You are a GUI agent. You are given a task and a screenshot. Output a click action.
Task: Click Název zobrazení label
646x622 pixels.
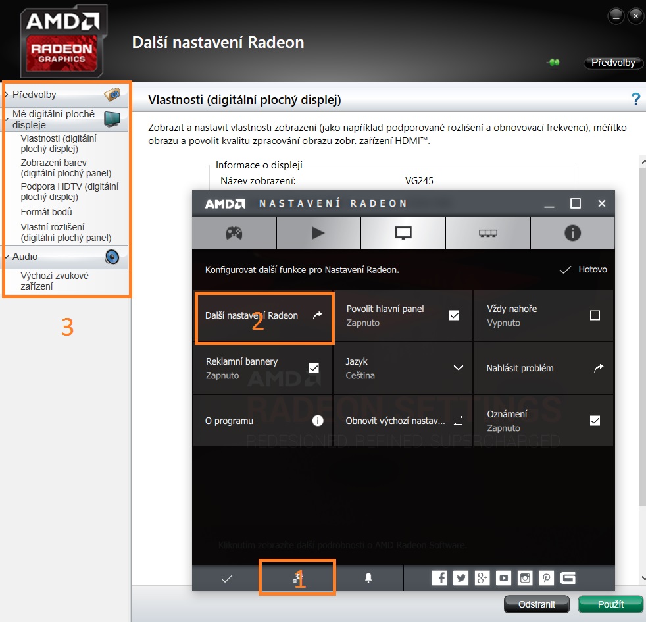pos(258,181)
